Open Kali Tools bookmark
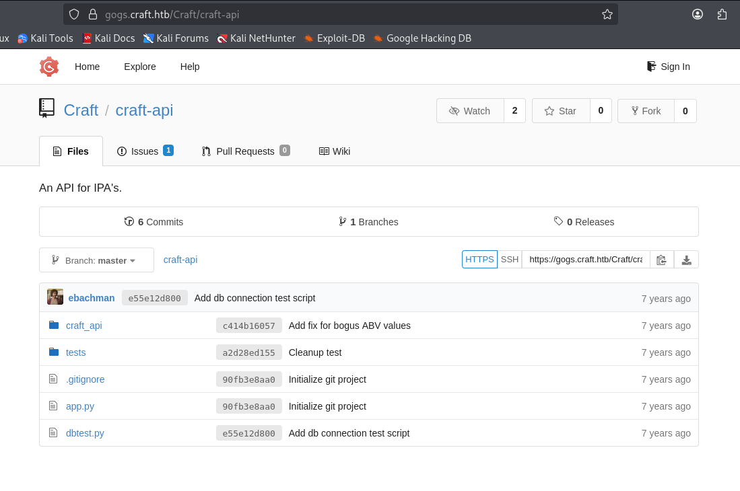 (45, 38)
